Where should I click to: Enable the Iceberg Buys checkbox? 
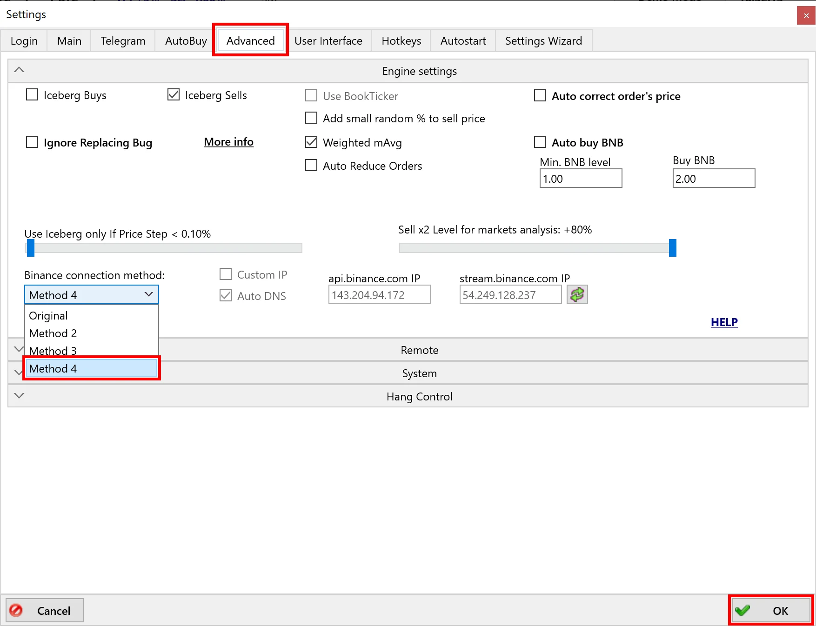pos(32,95)
